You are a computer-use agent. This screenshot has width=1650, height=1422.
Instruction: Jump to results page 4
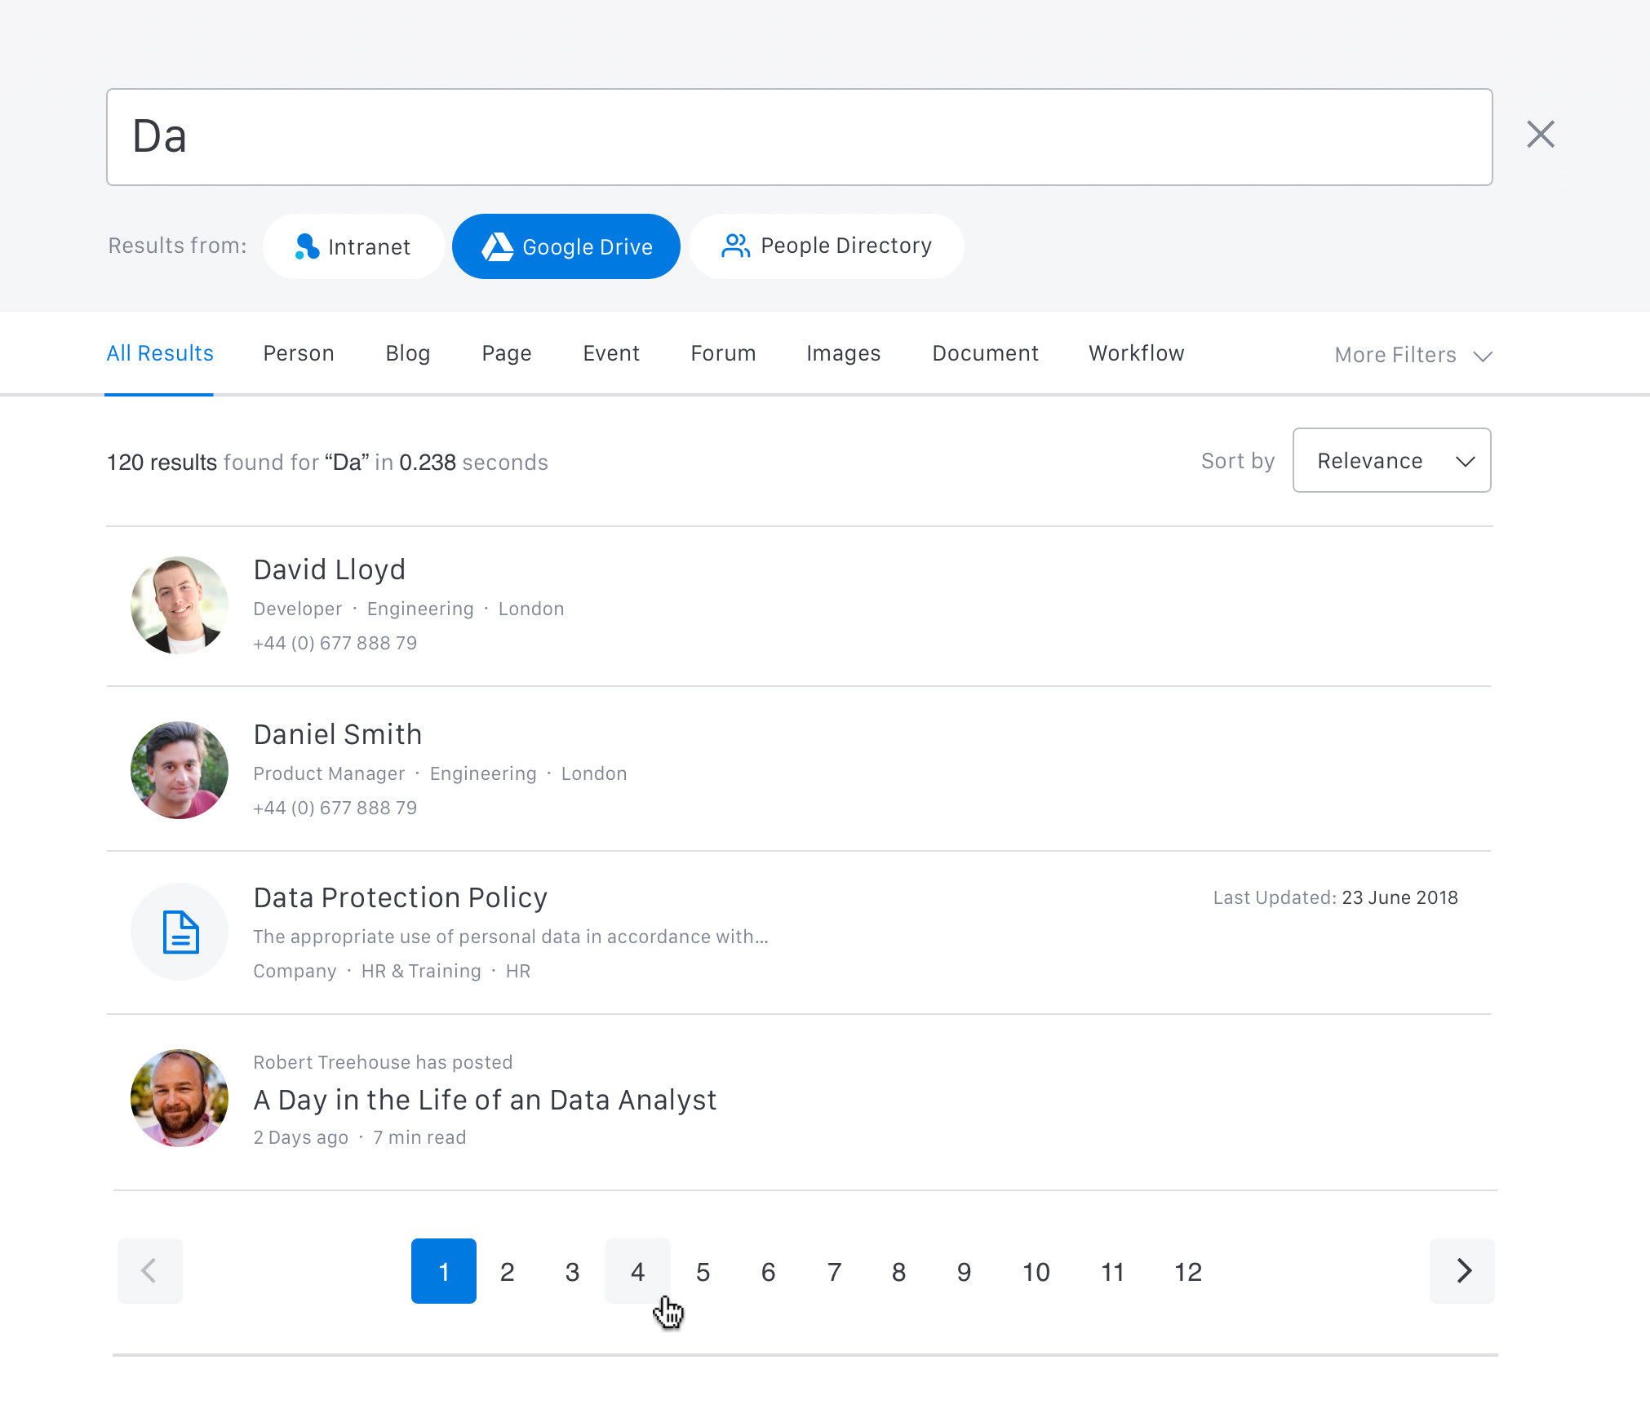637,1271
